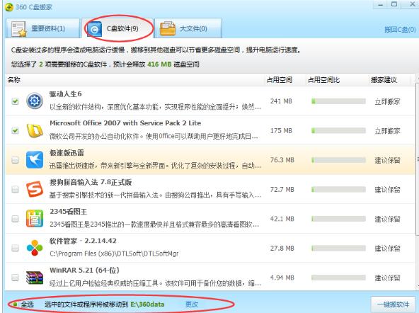Check the 软件管家 2.2.14.42 checkbox
The height and width of the screenshot is (313, 419).
click(x=16, y=248)
